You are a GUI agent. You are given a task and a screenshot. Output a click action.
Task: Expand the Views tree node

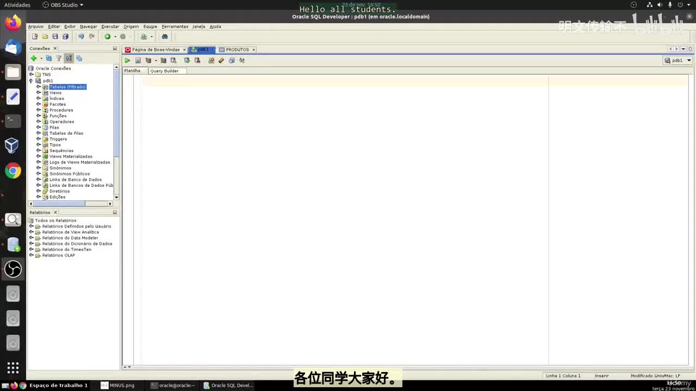(x=39, y=93)
